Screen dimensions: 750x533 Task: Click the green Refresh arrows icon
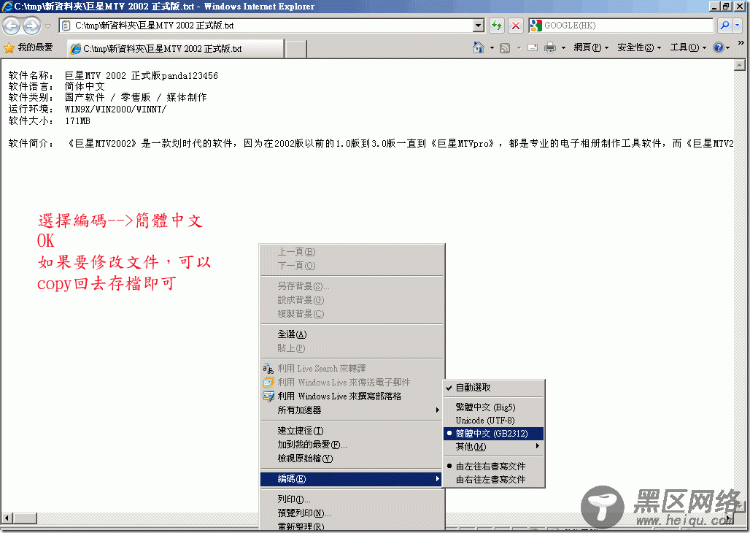click(x=497, y=26)
